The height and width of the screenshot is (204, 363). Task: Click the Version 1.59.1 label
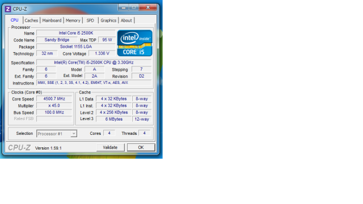pyautogui.click(x=48, y=148)
